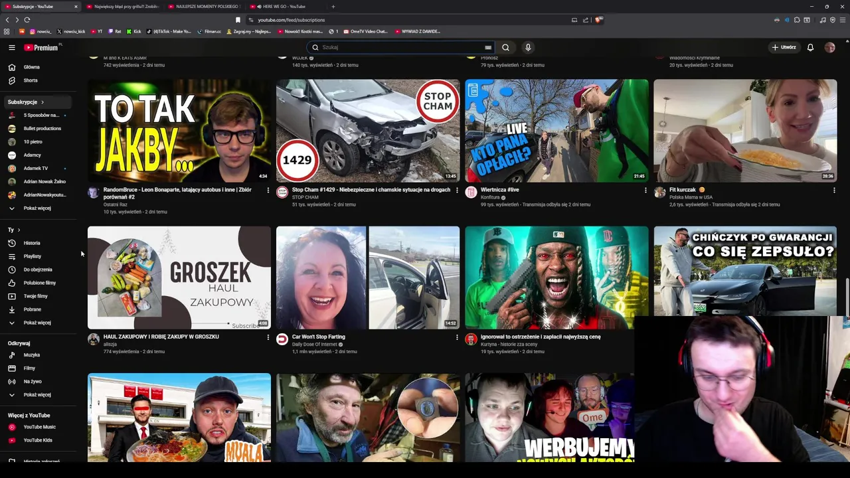Open Bullet productions channel subscription
The width and height of the screenshot is (850, 478).
point(38,129)
